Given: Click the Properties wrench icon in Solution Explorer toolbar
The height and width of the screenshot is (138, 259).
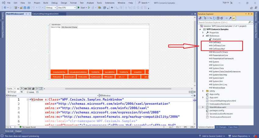Looking at the screenshot, I should pos(230,18).
